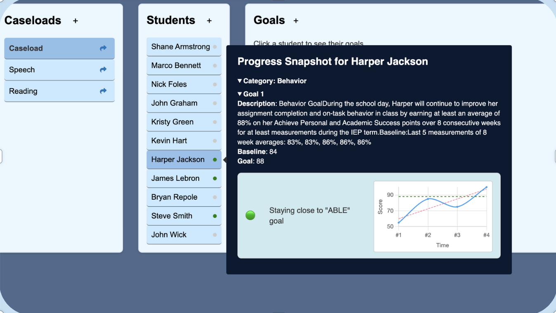
Task: Click share arrow on Caseload row
Action: coord(103,48)
